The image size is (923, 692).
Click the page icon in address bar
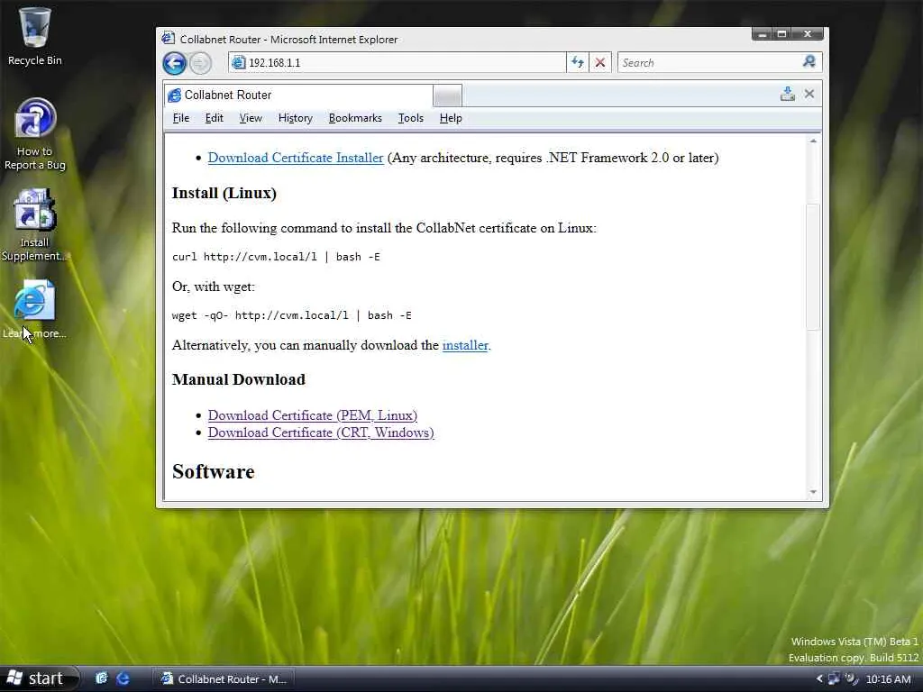(x=238, y=62)
